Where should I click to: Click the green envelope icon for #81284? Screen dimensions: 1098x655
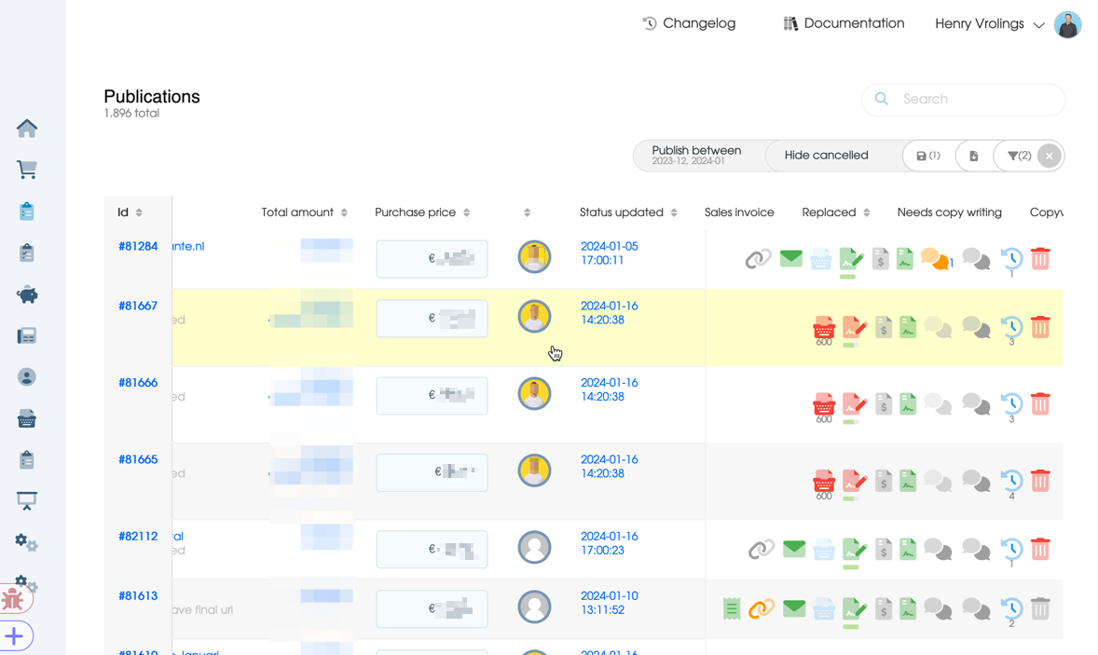791,258
